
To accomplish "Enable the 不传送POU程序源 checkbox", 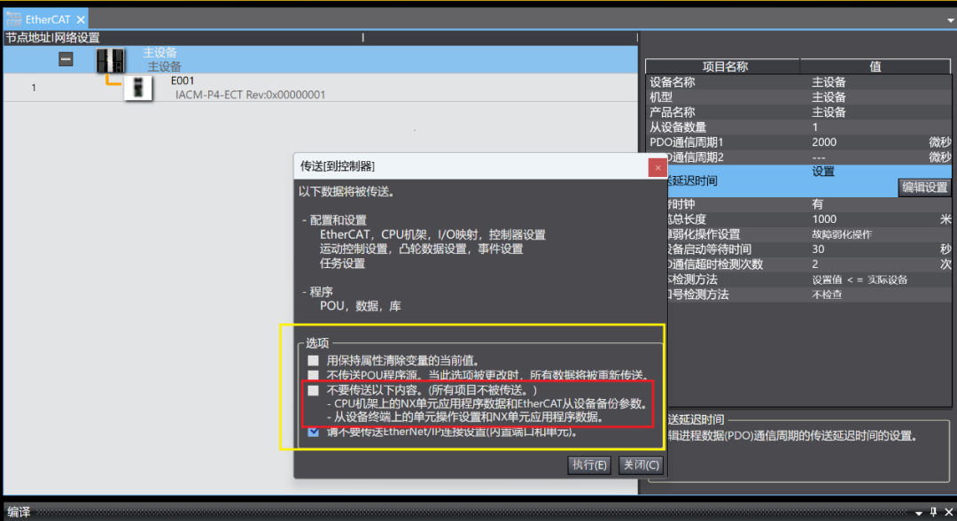I will coord(314,372).
